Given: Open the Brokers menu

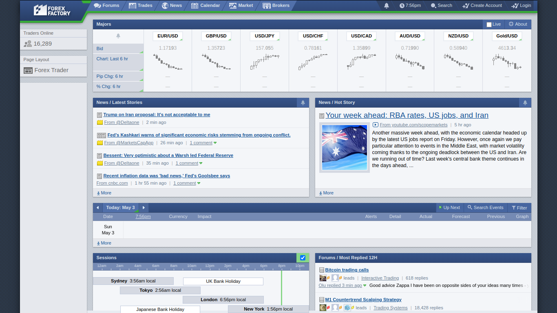Looking at the screenshot, I should pyautogui.click(x=276, y=6).
